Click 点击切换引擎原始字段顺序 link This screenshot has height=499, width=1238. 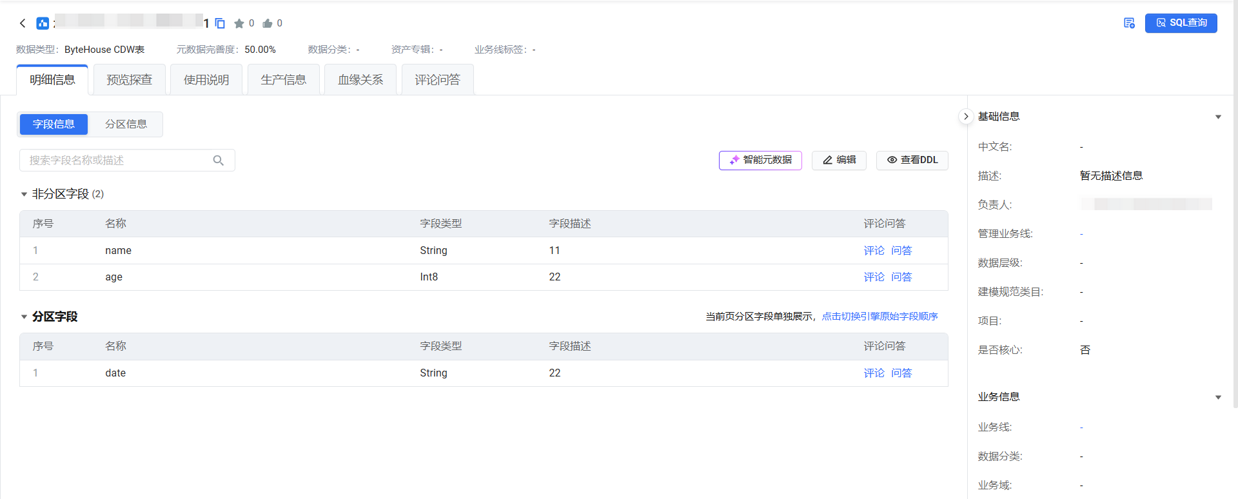click(x=879, y=317)
